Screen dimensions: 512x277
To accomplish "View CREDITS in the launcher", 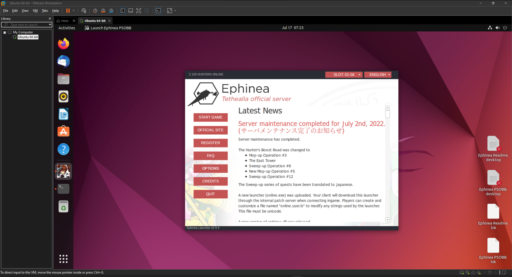I will click(210, 181).
